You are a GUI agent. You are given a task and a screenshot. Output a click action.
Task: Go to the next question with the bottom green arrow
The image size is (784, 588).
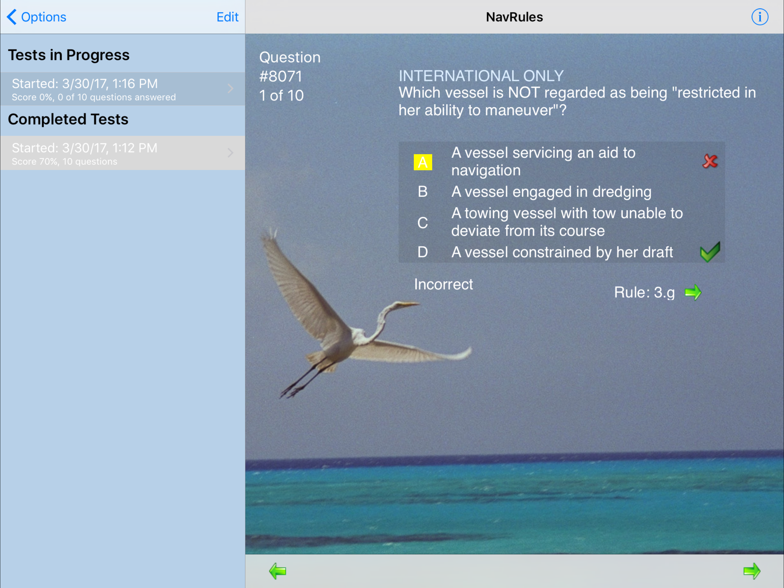point(751,570)
